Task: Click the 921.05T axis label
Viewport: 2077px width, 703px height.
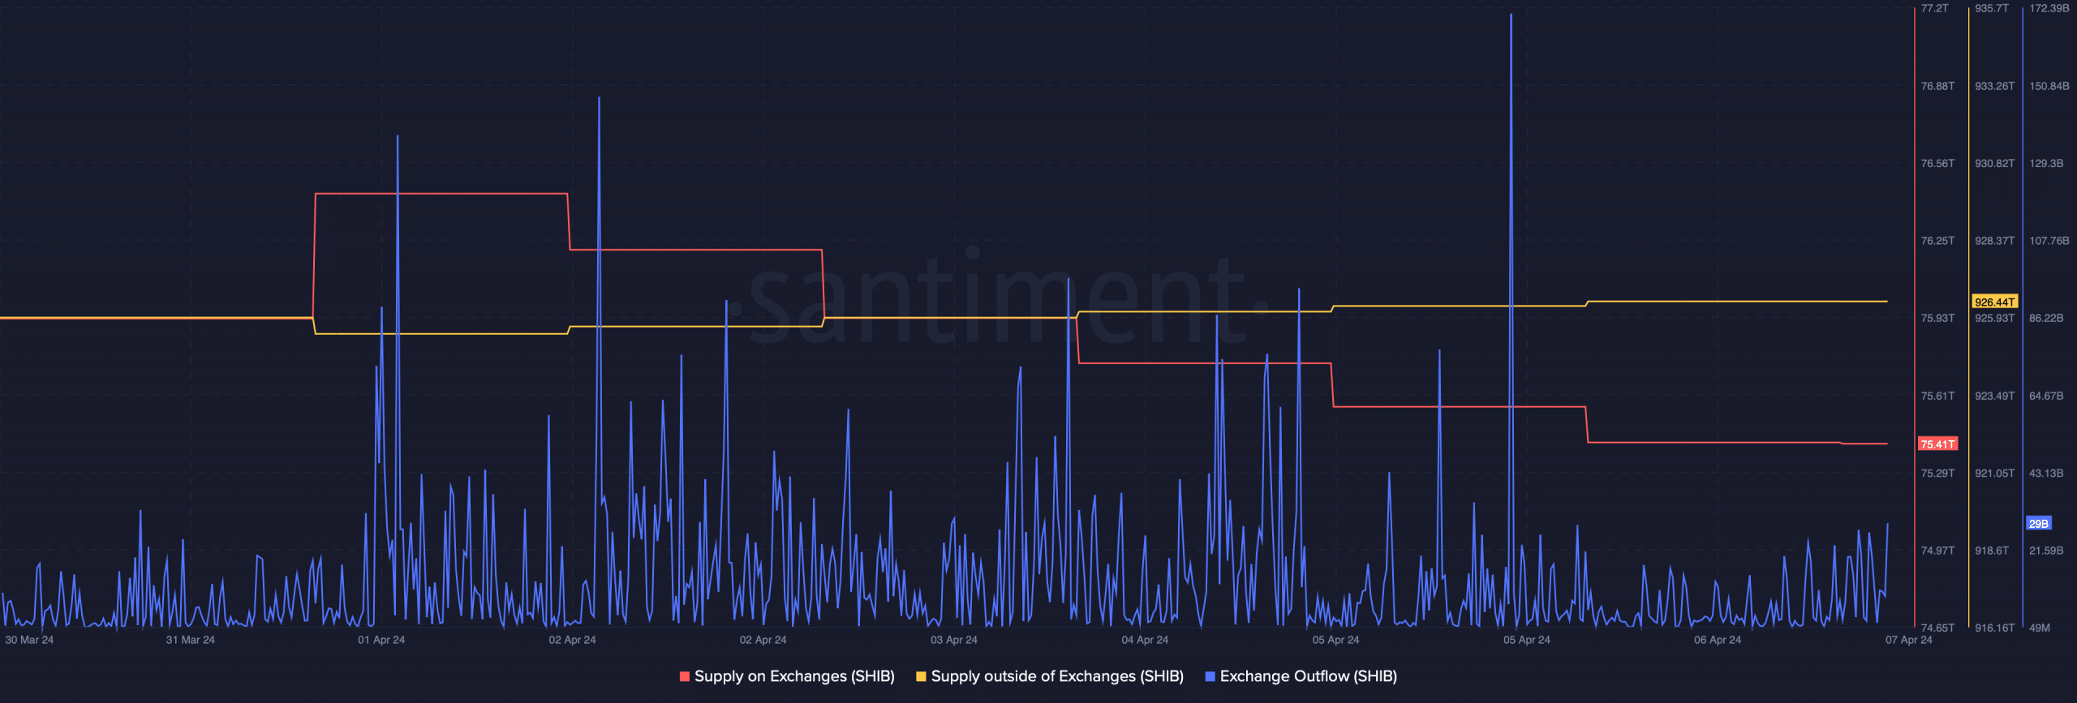Action: [x=1995, y=473]
